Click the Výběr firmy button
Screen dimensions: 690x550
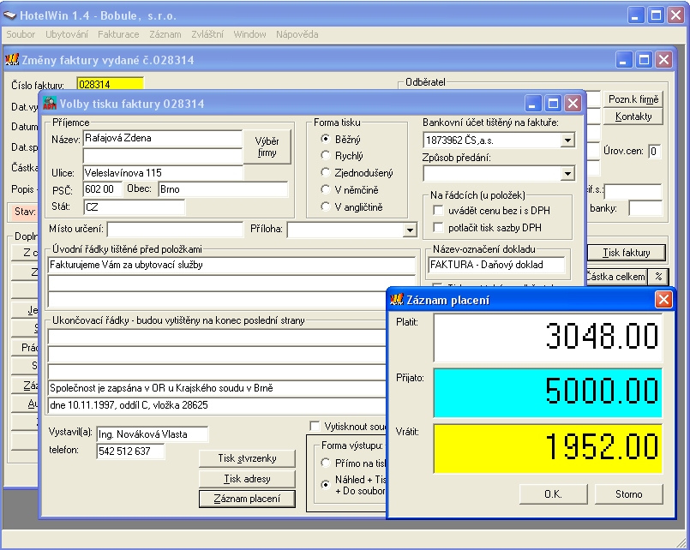tap(267, 146)
